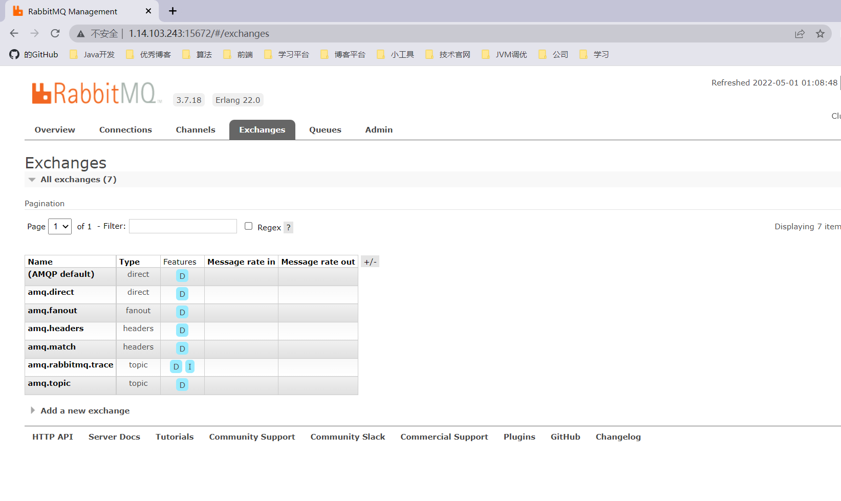
Task: Open the 前端 bookmark folder
Action: point(238,54)
